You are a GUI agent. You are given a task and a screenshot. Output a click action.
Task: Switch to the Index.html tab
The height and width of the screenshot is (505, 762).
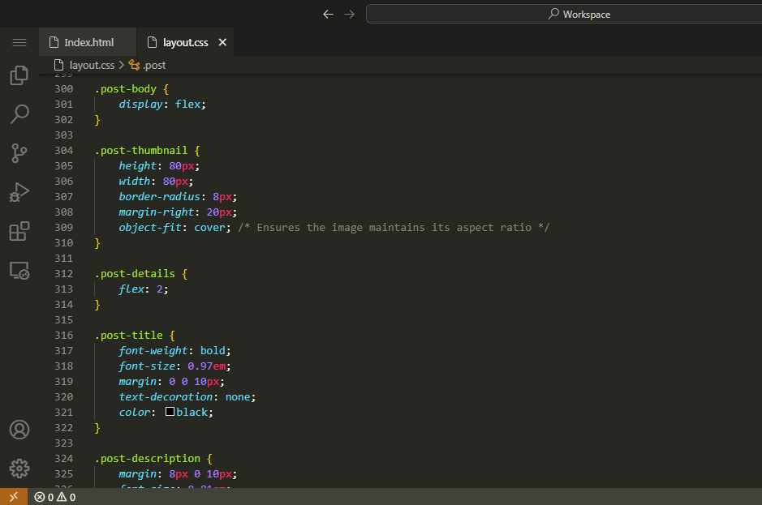88,42
